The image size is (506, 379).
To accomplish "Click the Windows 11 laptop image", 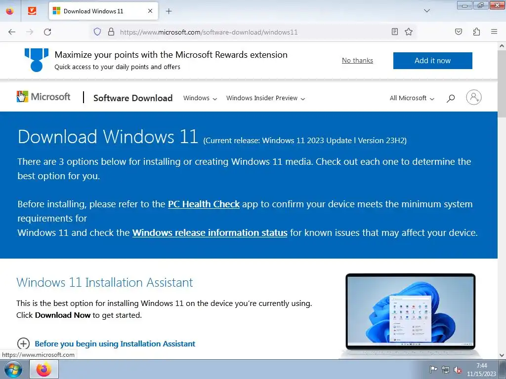I will [410, 315].
